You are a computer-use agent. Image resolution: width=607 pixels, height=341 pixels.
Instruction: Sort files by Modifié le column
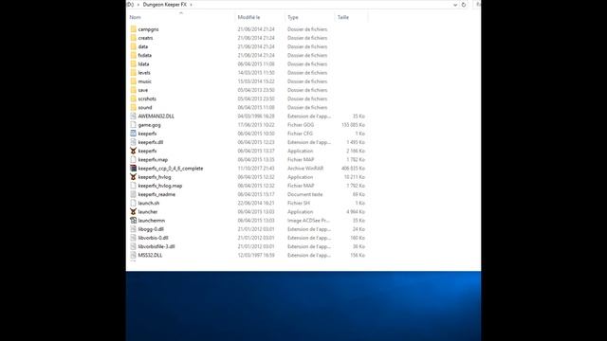(x=248, y=17)
